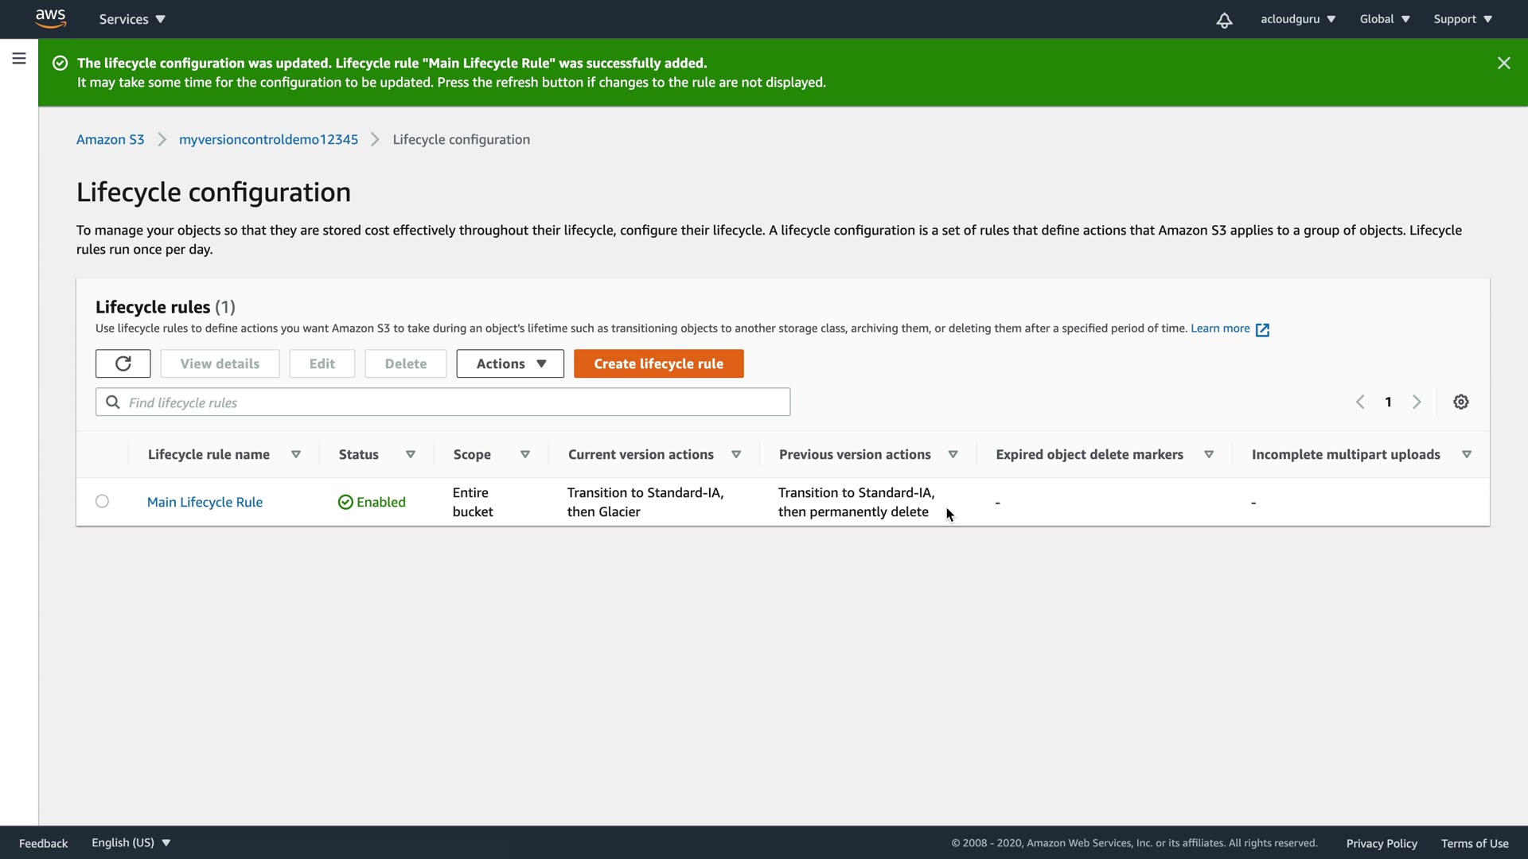Image resolution: width=1528 pixels, height=859 pixels.
Task: Click the AWS logo home icon
Action: pos(50,18)
